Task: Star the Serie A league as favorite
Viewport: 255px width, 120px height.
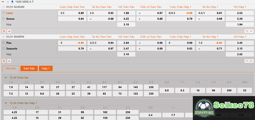Action: click(x=8, y=2)
